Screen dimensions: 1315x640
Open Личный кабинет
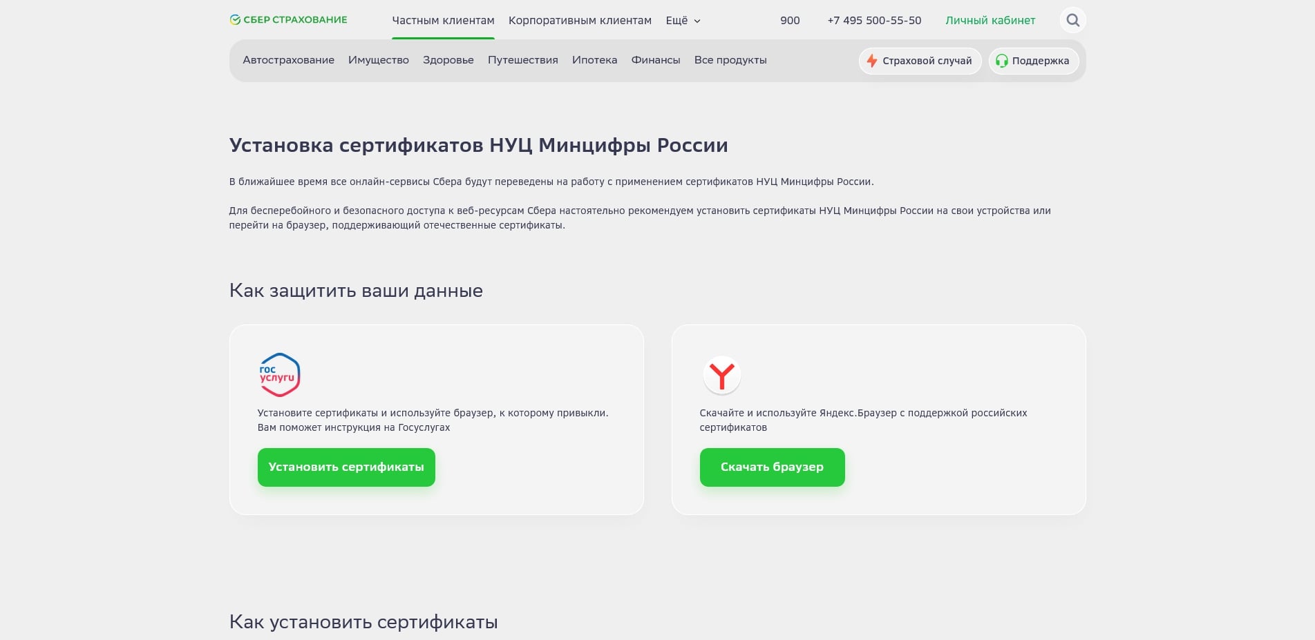pos(990,20)
